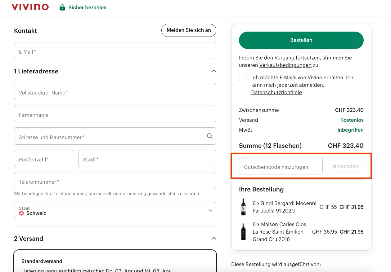Viewport: 391px width, 272px height.
Task: Focus the Vollständiger Name field
Action: (115, 91)
